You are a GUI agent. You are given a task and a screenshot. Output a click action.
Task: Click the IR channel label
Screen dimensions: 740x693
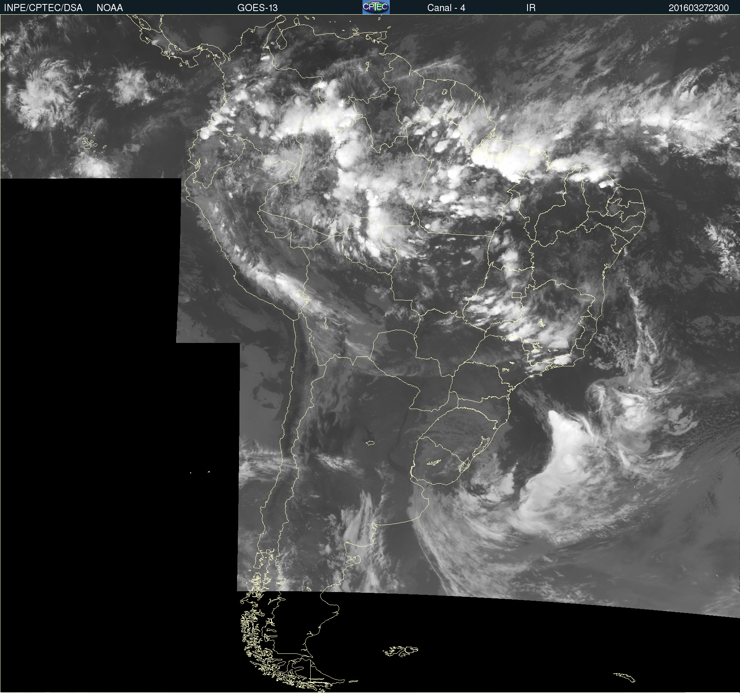(x=531, y=8)
